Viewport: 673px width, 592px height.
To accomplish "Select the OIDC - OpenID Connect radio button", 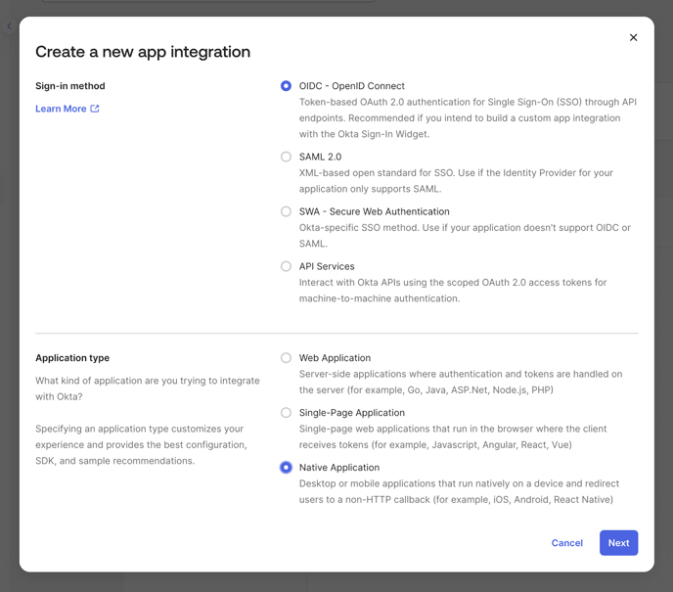I will point(286,86).
